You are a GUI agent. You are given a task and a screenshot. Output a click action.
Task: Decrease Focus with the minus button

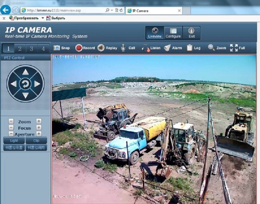pyautogui.click(x=11, y=127)
